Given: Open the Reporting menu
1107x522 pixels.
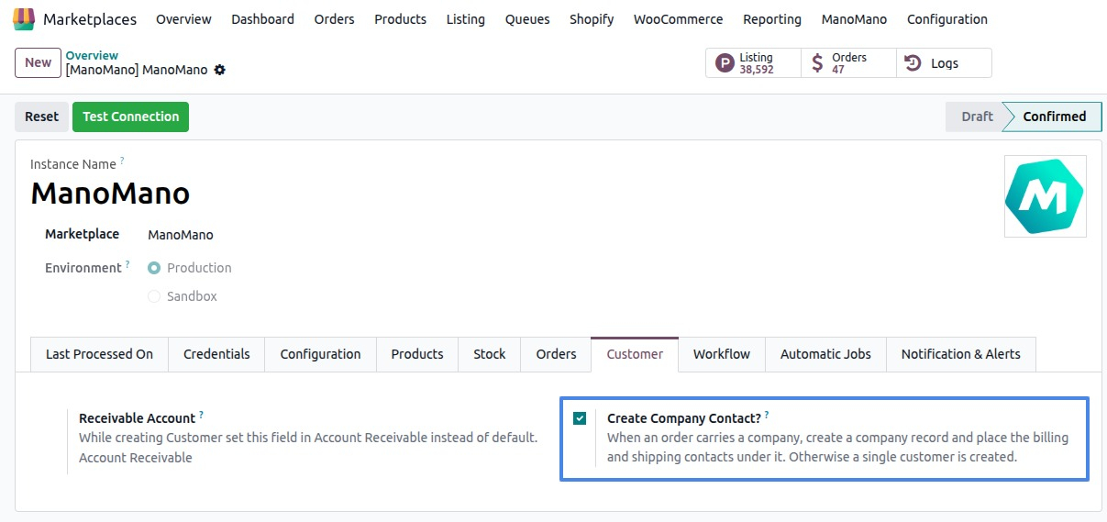Looking at the screenshot, I should point(772,19).
